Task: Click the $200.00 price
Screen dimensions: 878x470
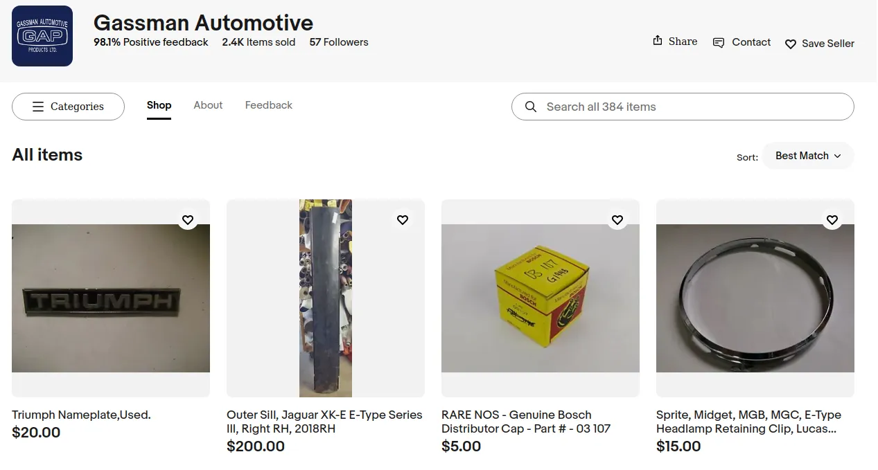Action: tap(256, 446)
